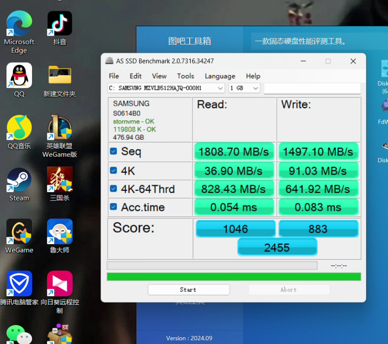Uncheck the Seq test checkbox
This screenshot has width=388, height=344.
pyautogui.click(x=113, y=151)
